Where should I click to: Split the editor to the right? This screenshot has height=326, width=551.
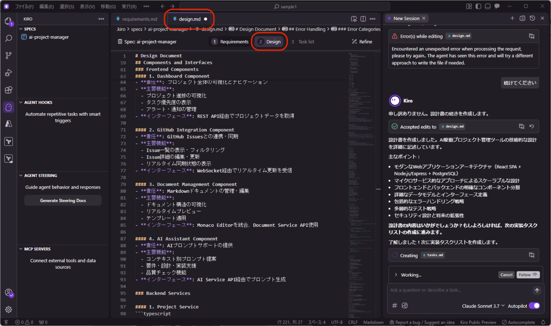363,19
